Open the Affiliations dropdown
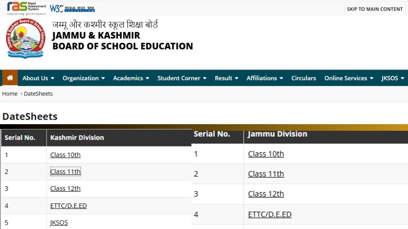The height and width of the screenshot is (229, 408). coord(265,78)
